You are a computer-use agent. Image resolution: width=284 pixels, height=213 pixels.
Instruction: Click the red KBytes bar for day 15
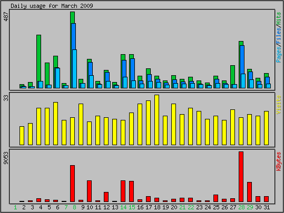click(x=132, y=191)
